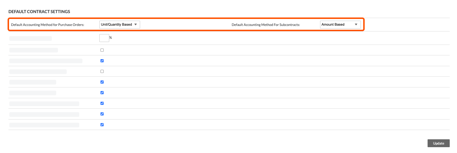
Task: Open the Subcontracts accounting method dropdown
Action: tap(340, 24)
